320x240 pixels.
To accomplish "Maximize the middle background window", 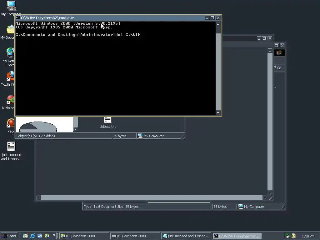I will pyautogui.click(x=264, y=38).
